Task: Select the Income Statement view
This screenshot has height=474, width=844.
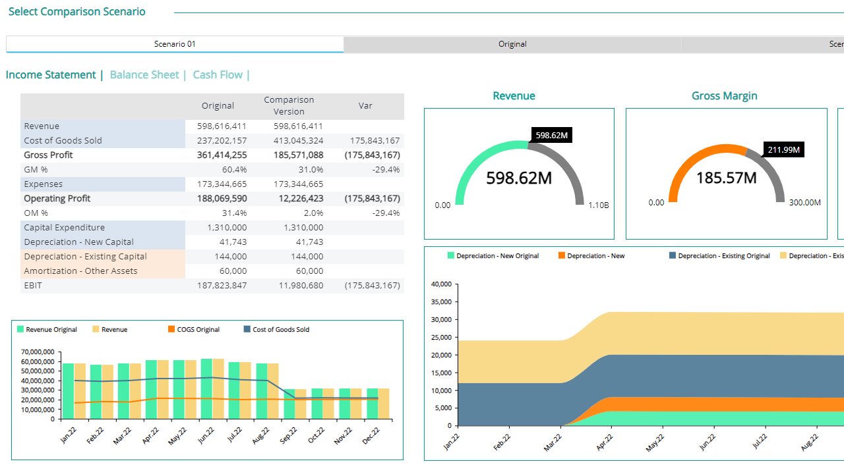Action: 51,75
